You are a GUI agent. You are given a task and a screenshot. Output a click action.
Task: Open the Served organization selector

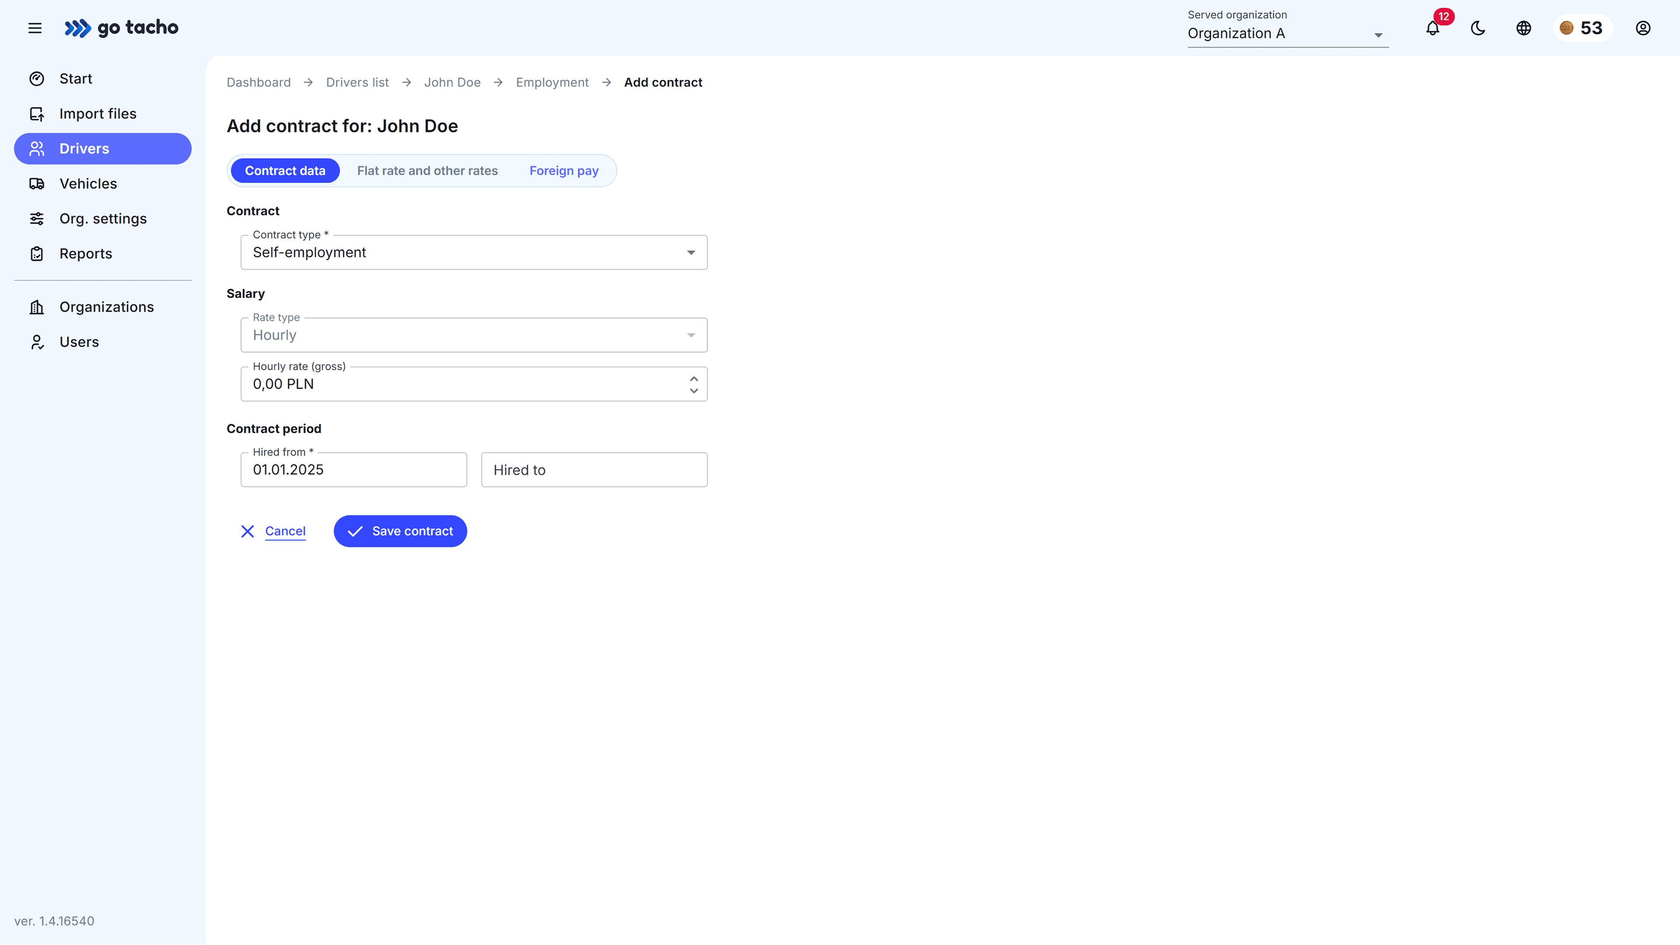(1285, 34)
